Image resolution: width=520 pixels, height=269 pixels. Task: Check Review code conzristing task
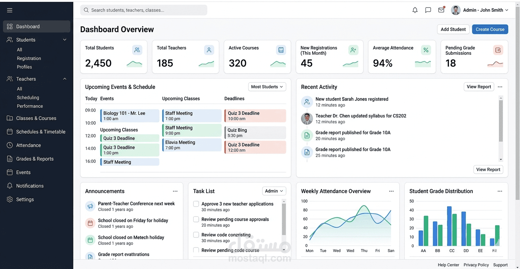click(x=196, y=235)
